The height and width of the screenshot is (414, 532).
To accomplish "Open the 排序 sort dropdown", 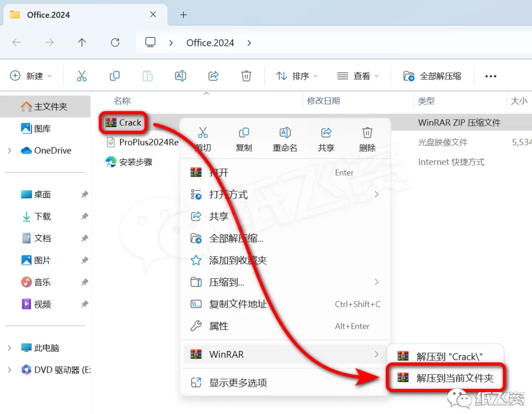I will click(x=297, y=76).
